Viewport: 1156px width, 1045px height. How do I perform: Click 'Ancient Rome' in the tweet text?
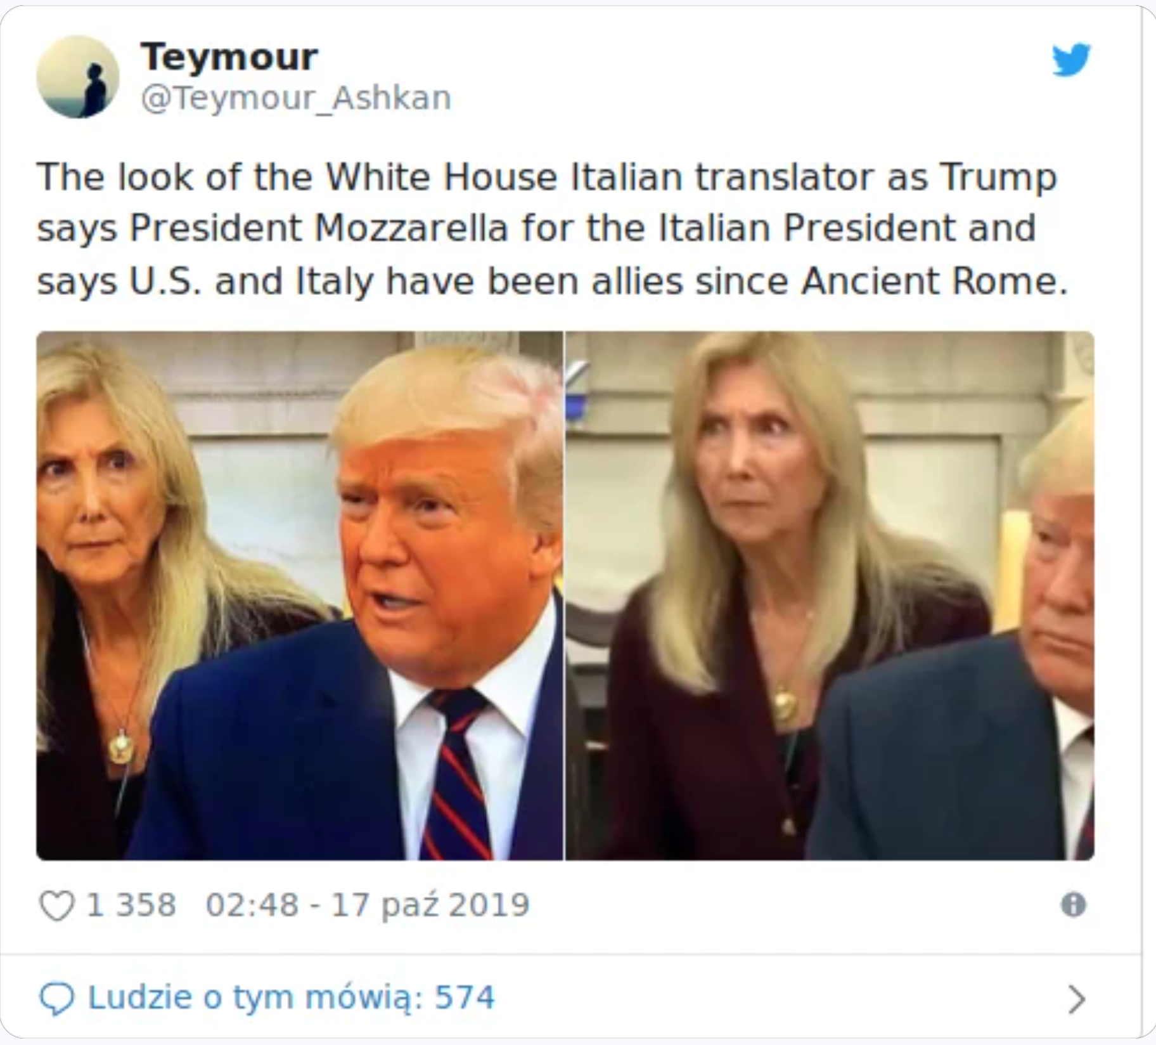click(x=935, y=281)
